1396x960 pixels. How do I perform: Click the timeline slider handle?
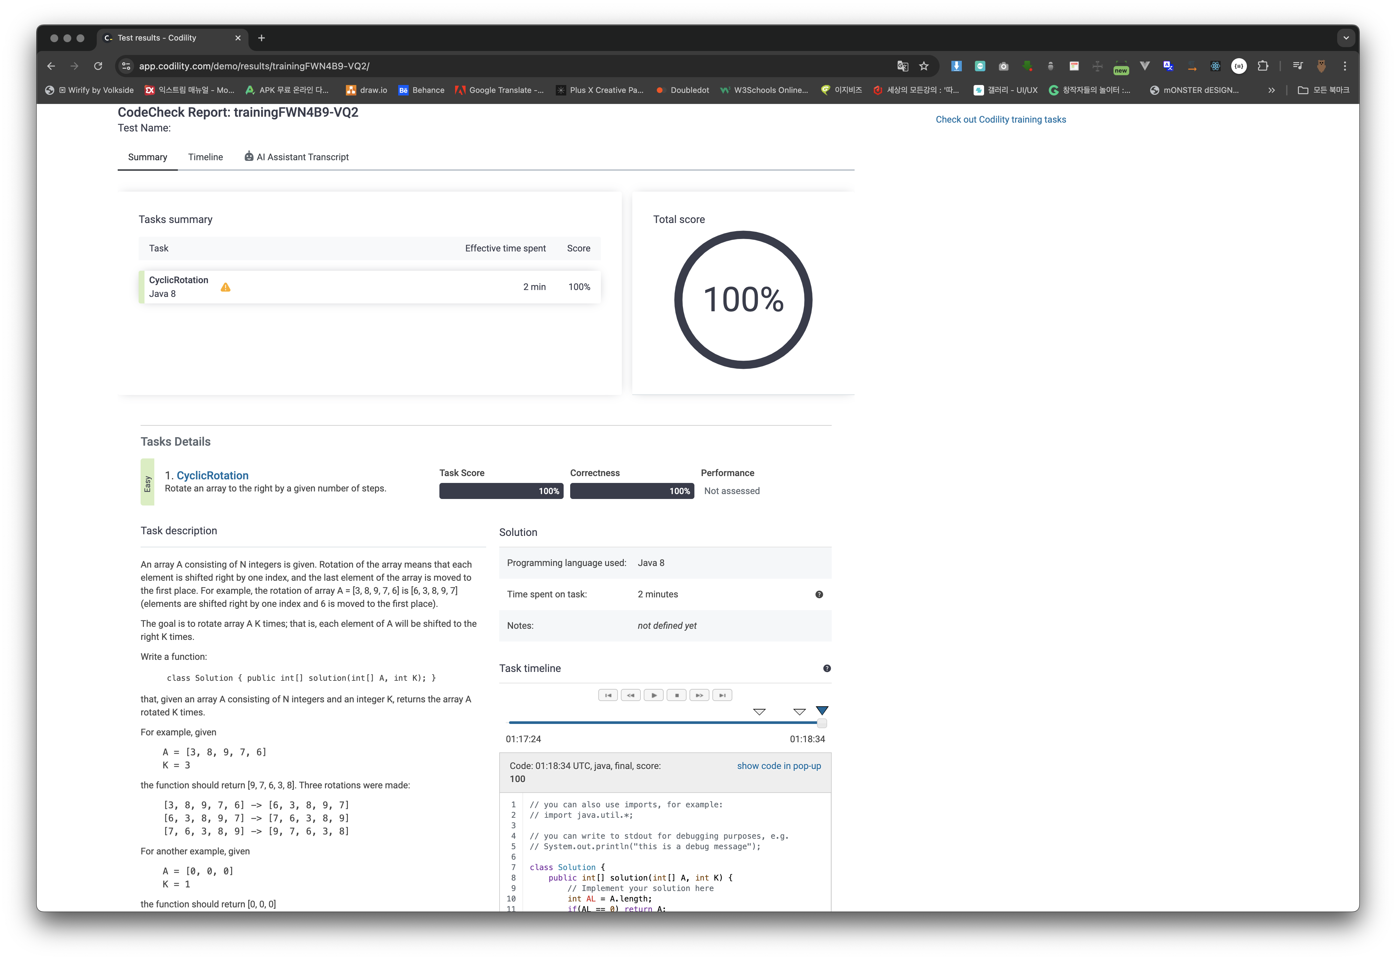pos(822,723)
